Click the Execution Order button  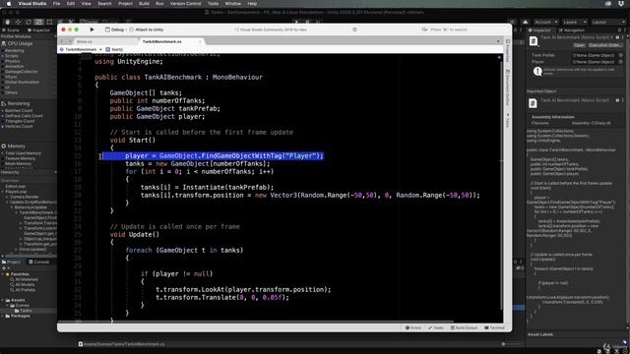click(605, 45)
